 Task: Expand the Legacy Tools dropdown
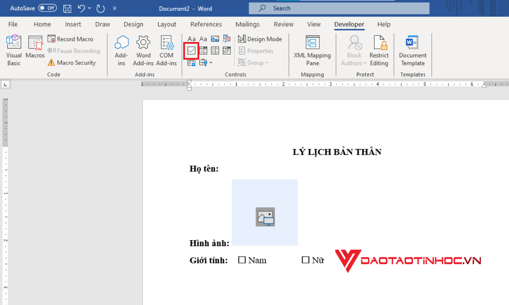pos(206,62)
